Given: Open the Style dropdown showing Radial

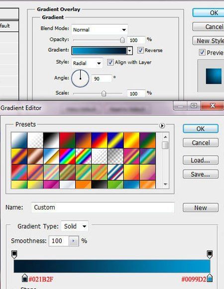Looking at the screenshot, I should tap(87, 63).
